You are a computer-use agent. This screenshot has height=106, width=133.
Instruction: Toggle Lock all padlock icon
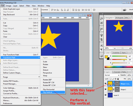tap(118, 79)
